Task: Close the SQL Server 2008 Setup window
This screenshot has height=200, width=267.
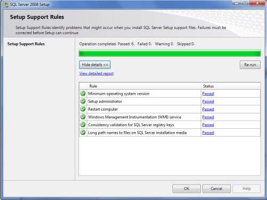Action: pyautogui.click(x=257, y=3)
